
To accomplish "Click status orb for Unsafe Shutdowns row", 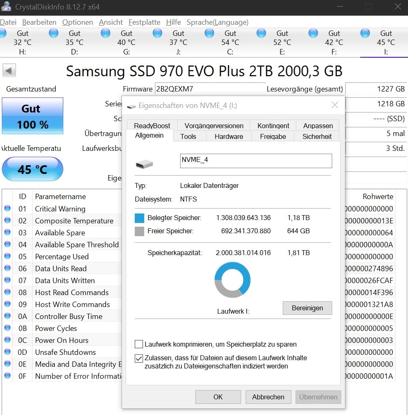I will (7, 352).
